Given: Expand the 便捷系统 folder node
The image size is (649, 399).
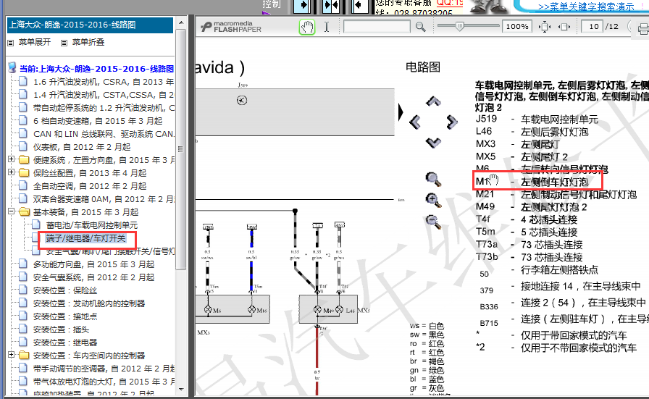Looking at the screenshot, I should [11, 159].
